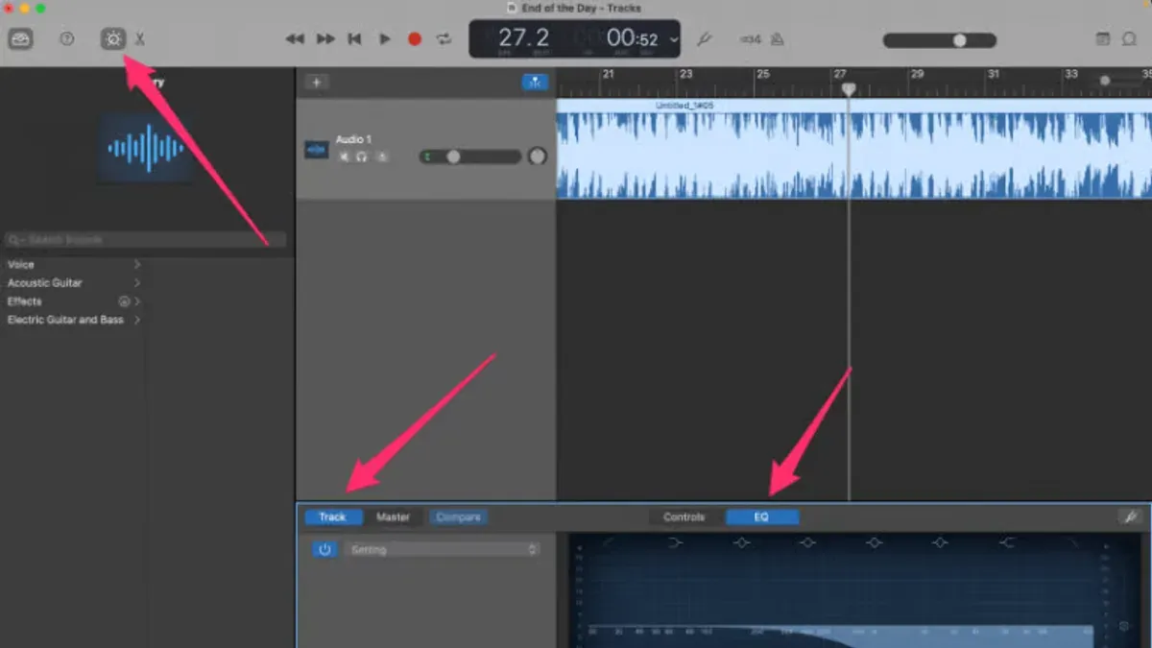Toggle the EQ low shelf band

(675, 542)
